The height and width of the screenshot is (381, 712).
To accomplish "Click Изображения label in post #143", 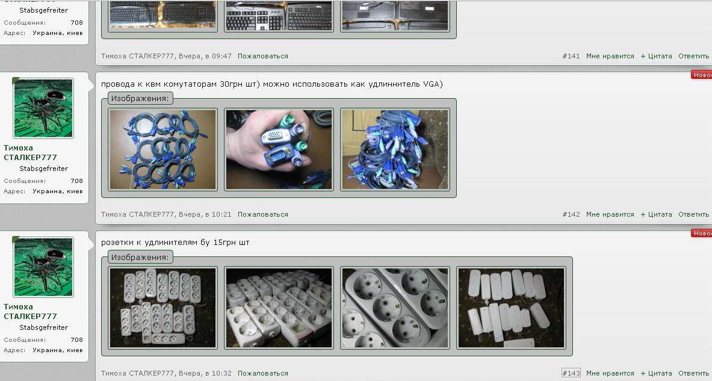I will (x=140, y=258).
